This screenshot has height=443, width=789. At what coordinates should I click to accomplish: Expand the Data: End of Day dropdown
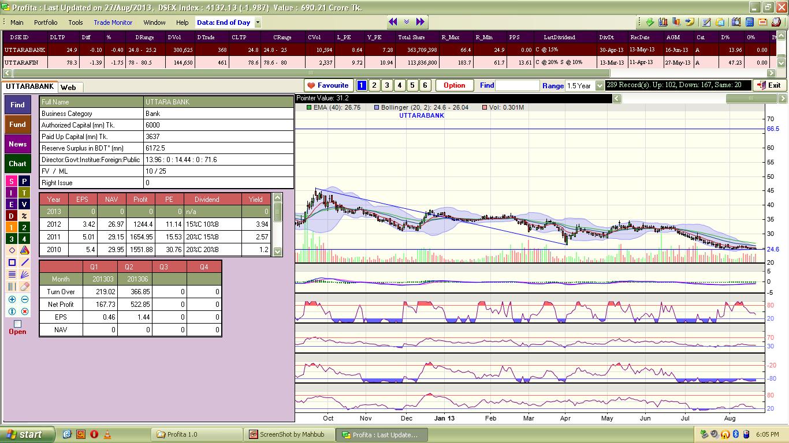coord(258,22)
